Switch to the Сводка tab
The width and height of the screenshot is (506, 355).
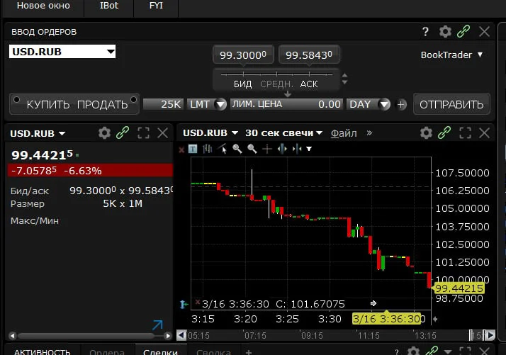tap(213, 351)
